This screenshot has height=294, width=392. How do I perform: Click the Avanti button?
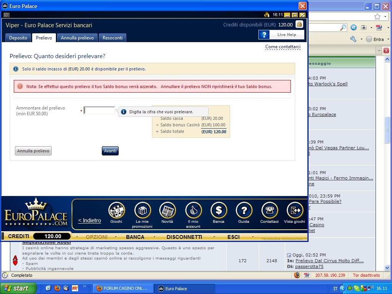pyautogui.click(x=110, y=151)
